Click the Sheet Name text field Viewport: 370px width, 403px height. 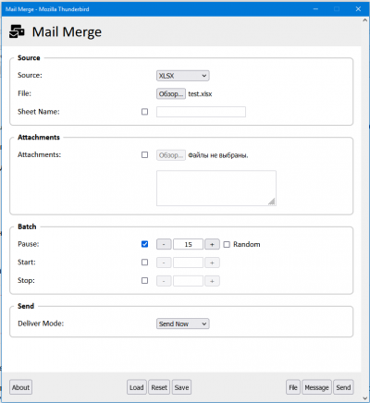pos(201,112)
